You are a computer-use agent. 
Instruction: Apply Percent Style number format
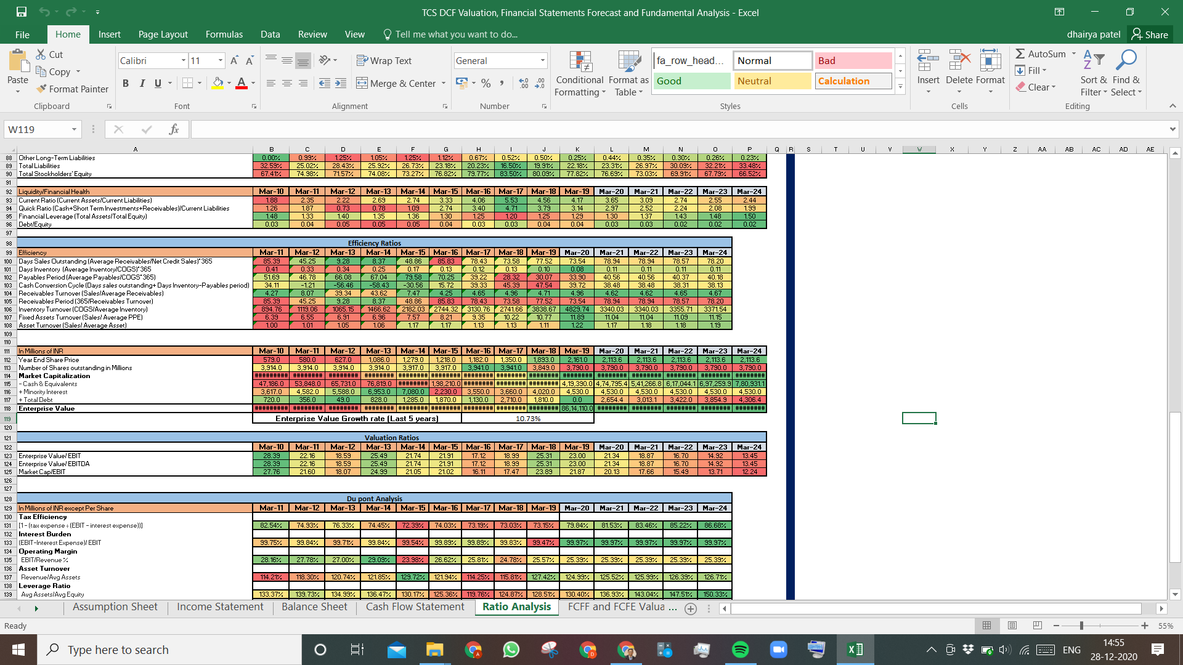(486, 83)
